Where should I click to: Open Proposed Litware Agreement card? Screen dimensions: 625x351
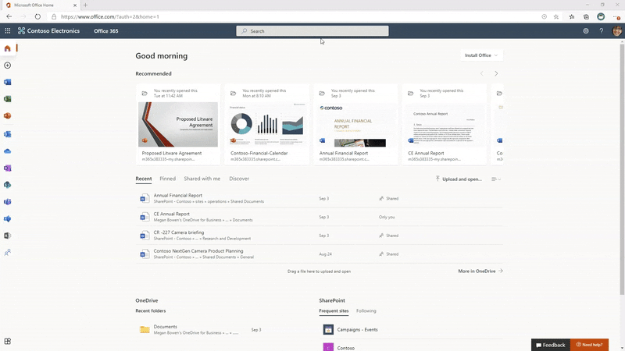point(178,124)
